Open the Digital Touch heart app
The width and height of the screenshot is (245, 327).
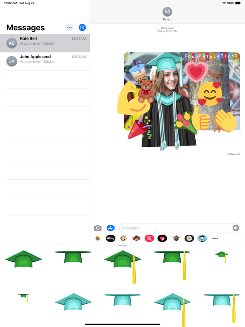pos(162,238)
